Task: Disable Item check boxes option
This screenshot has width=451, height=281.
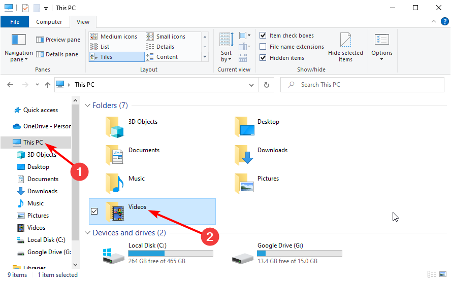Action: (263, 36)
